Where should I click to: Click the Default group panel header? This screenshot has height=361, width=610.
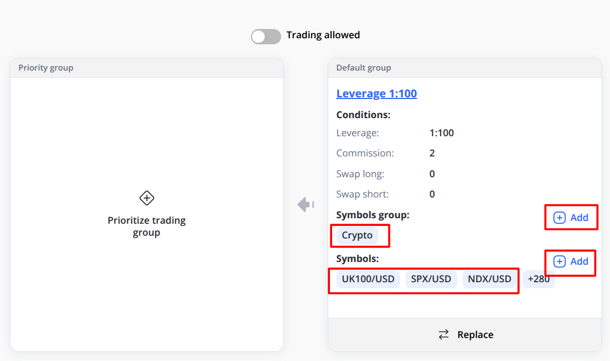point(465,68)
